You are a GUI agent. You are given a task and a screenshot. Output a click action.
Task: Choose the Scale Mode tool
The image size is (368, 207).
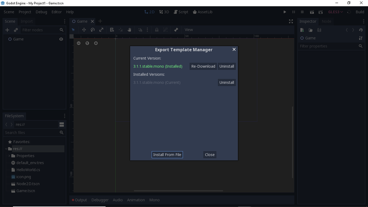(101, 30)
